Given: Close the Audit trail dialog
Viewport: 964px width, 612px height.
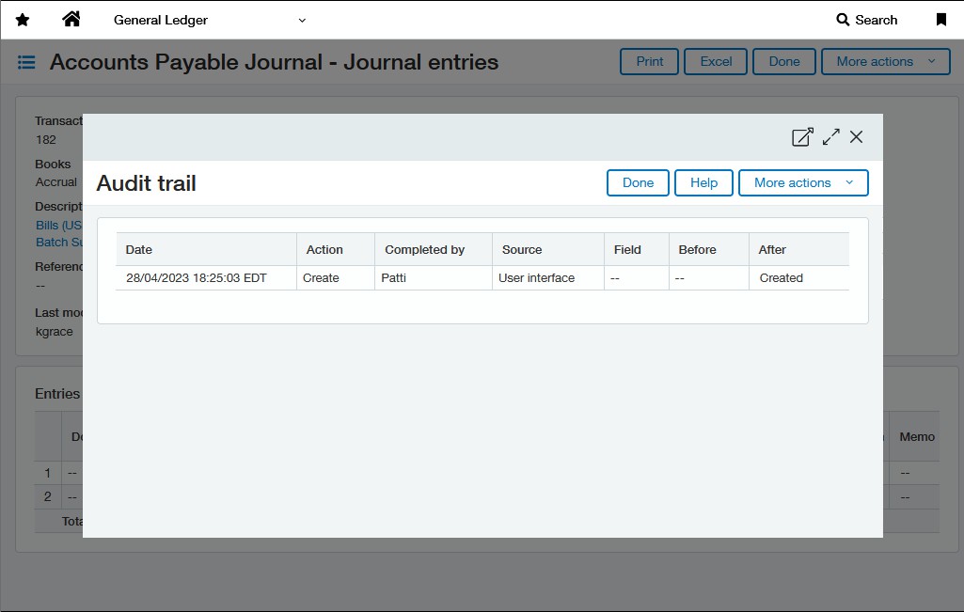Looking at the screenshot, I should pos(856,137).
